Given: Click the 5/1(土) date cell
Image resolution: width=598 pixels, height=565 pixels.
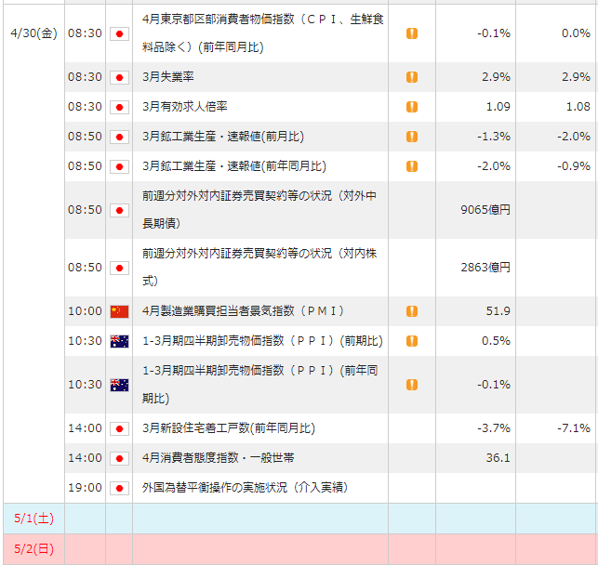Looking at the screenshot, I should [33, 519].
